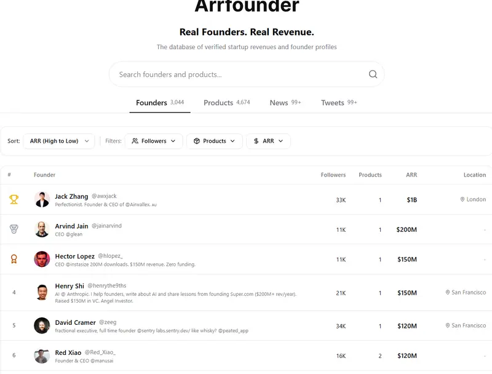The image size is (492, 374).
Task: Click "CEO @glean" bio text
Action: 69,234
